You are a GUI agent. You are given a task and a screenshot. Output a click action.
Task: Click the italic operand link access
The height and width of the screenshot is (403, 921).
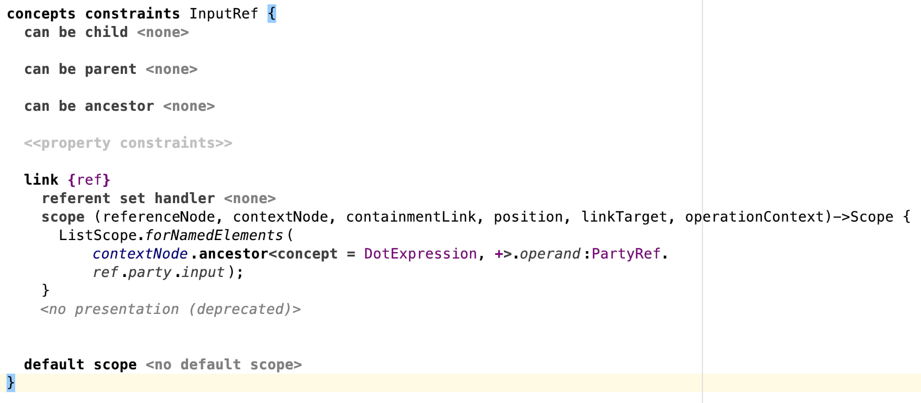tap(550, 254)
